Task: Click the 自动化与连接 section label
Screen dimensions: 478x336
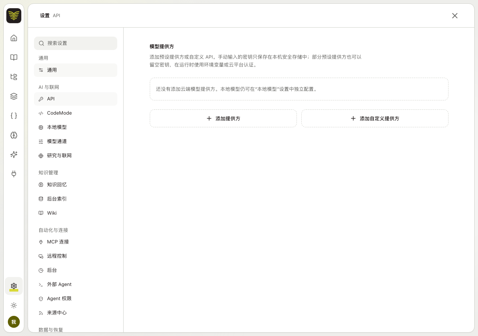Action: point(53,230)
